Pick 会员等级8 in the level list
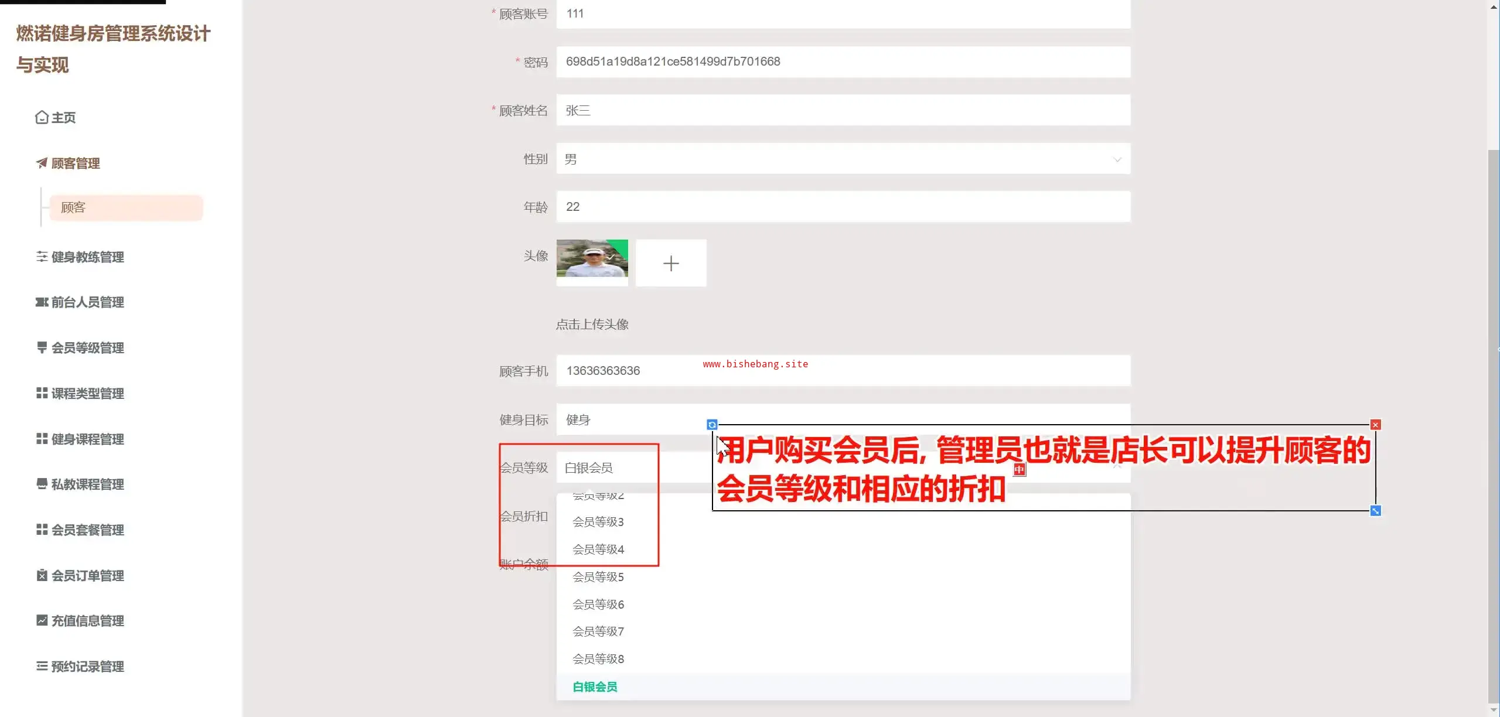The image size is (1500, 717). click(x=598, y=659)
